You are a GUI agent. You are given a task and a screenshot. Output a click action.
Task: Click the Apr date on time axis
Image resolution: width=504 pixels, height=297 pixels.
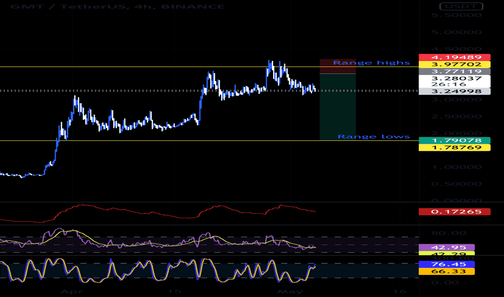click(72, 292)
